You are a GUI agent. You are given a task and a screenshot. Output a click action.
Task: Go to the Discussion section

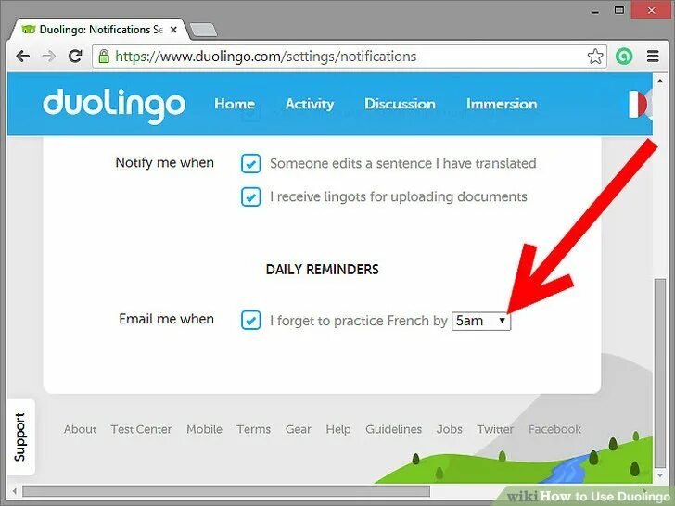tap(400, 104)
